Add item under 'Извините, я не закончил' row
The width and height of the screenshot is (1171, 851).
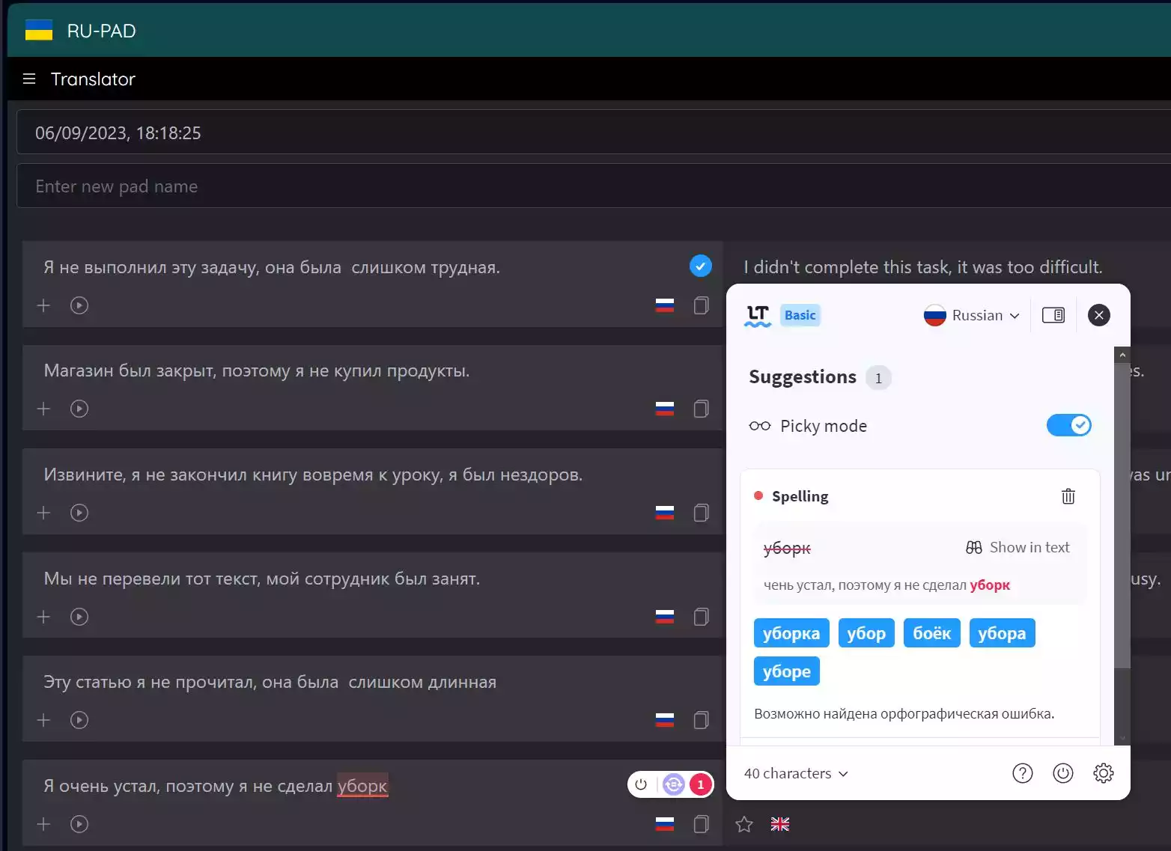pyautogui.click(x=43, y=513)
